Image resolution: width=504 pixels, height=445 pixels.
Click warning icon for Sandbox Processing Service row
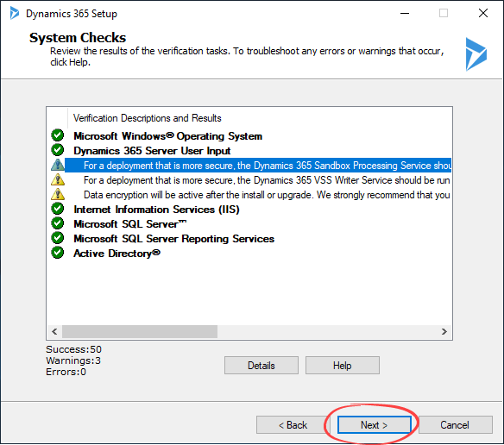click(58, 165)
